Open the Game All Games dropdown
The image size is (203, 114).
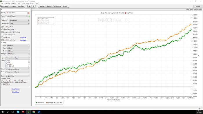tap(18, 45)
